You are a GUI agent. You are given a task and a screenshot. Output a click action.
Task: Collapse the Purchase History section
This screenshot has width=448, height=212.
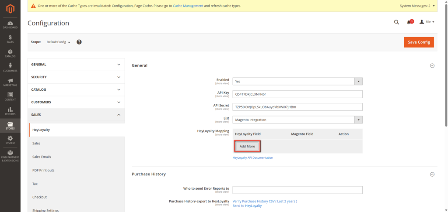(x=432, y=174)
